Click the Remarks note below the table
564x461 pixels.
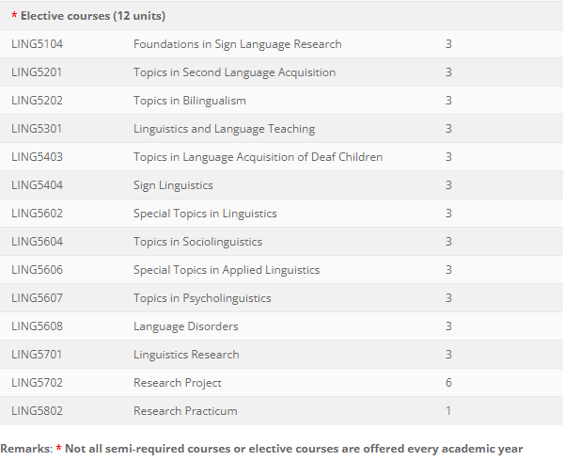tap(261, 449)
